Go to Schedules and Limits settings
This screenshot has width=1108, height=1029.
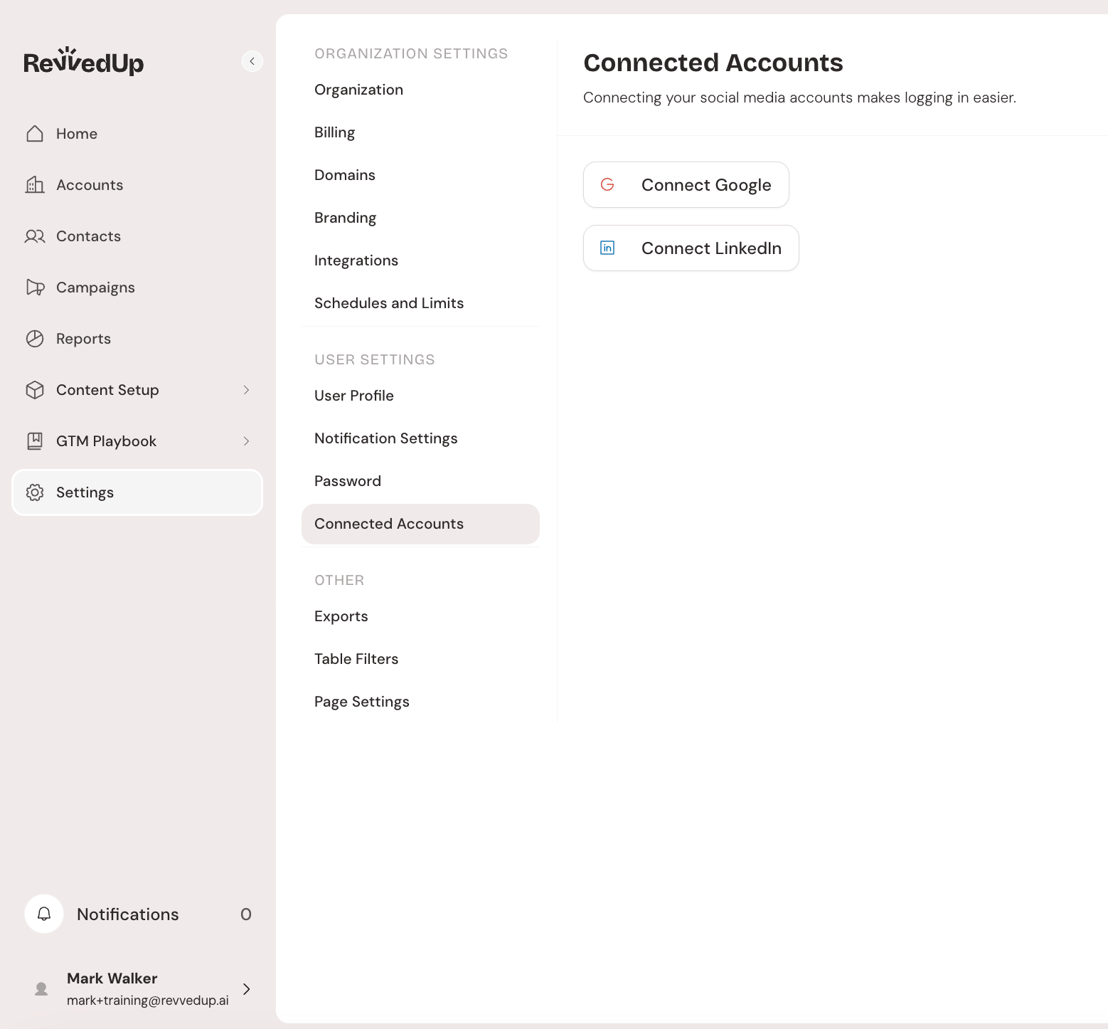(389, 303)
